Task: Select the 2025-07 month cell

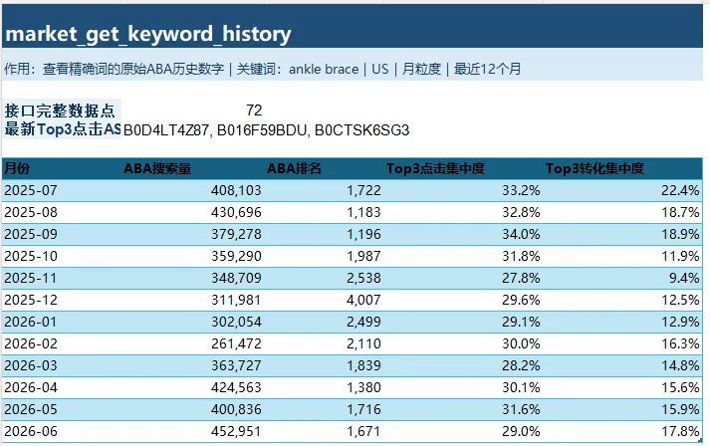Action: (62, 190)
